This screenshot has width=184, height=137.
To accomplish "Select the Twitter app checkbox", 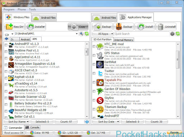I will [x=94, y=73].
